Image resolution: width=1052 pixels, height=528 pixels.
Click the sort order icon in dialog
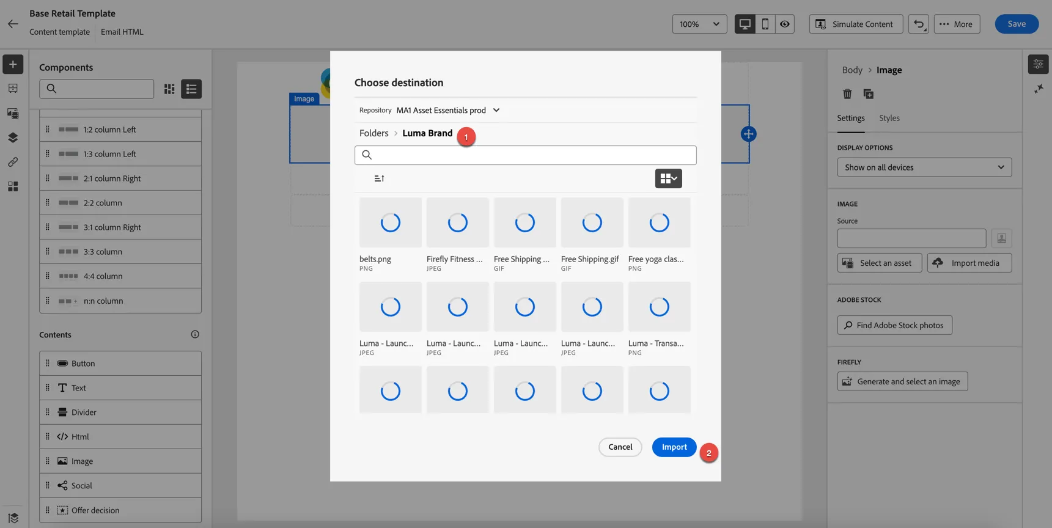379,178
